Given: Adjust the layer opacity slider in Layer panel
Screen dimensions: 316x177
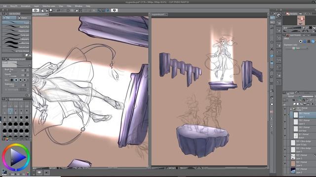Looking at the screenshot, I should (308, 96).
